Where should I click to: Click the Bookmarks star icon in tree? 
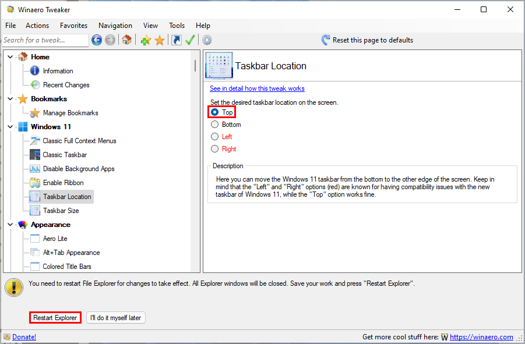(x=23, y=99)
